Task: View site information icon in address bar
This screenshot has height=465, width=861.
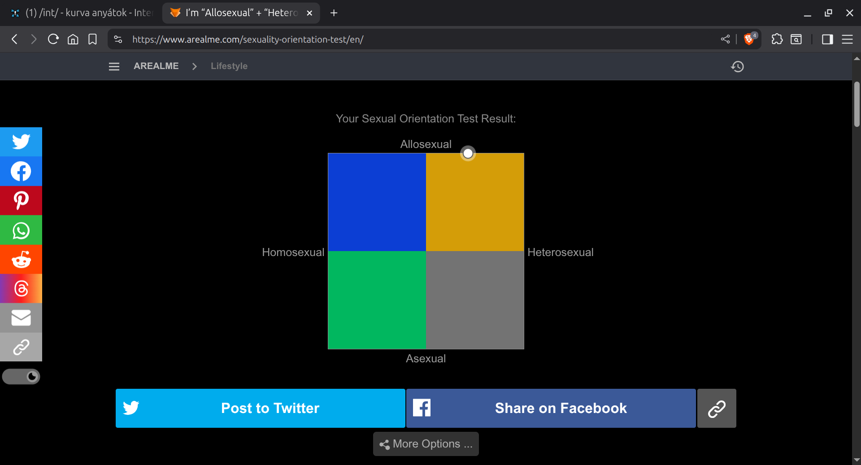Action: pyautogui.click(x=118, y=39)
